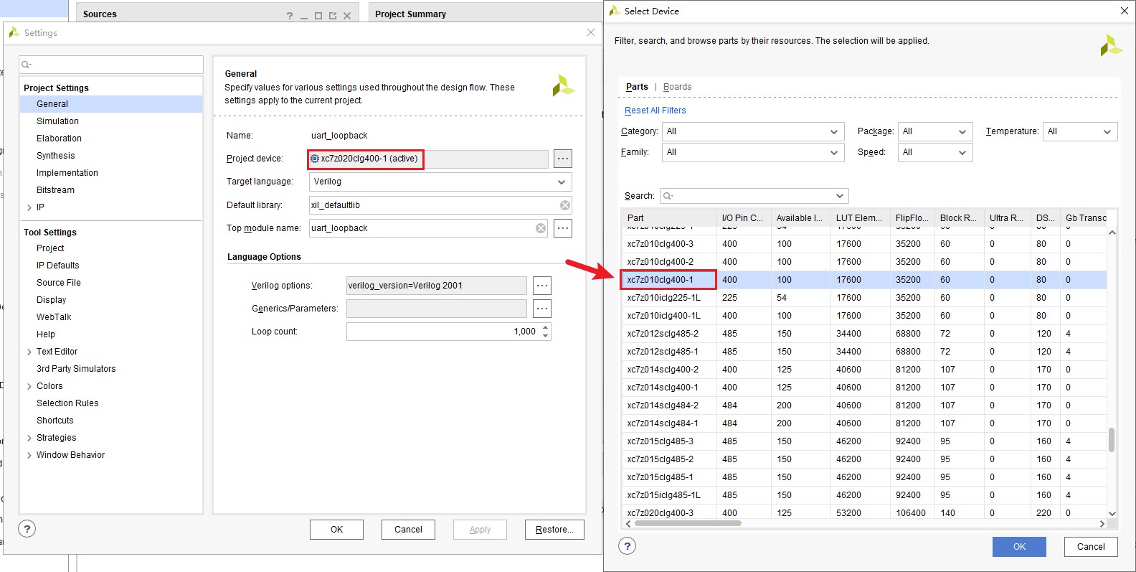Open the Category filter dropdown
This screenshot has width=1136, height=572.
pyautogui.click(x=833, y=131)
